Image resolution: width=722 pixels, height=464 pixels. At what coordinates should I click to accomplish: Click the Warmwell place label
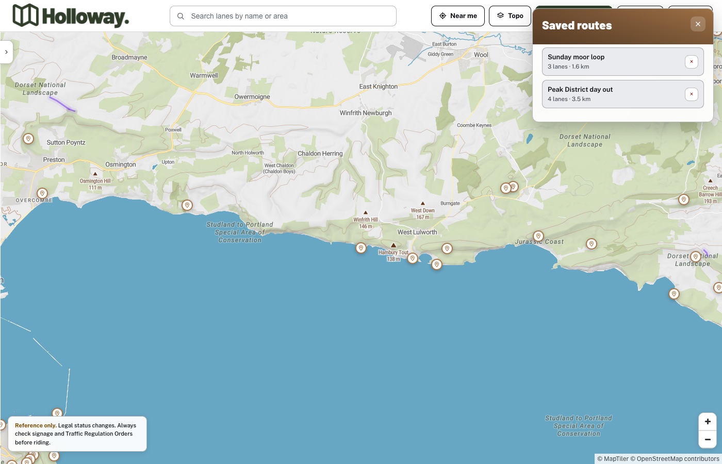(x=204, y=76)
